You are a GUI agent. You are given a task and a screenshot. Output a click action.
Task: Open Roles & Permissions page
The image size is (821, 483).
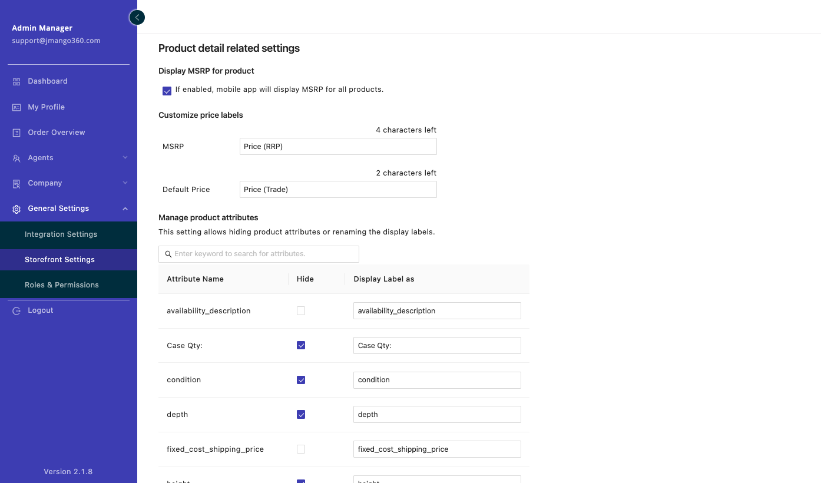tap(62, 285)
